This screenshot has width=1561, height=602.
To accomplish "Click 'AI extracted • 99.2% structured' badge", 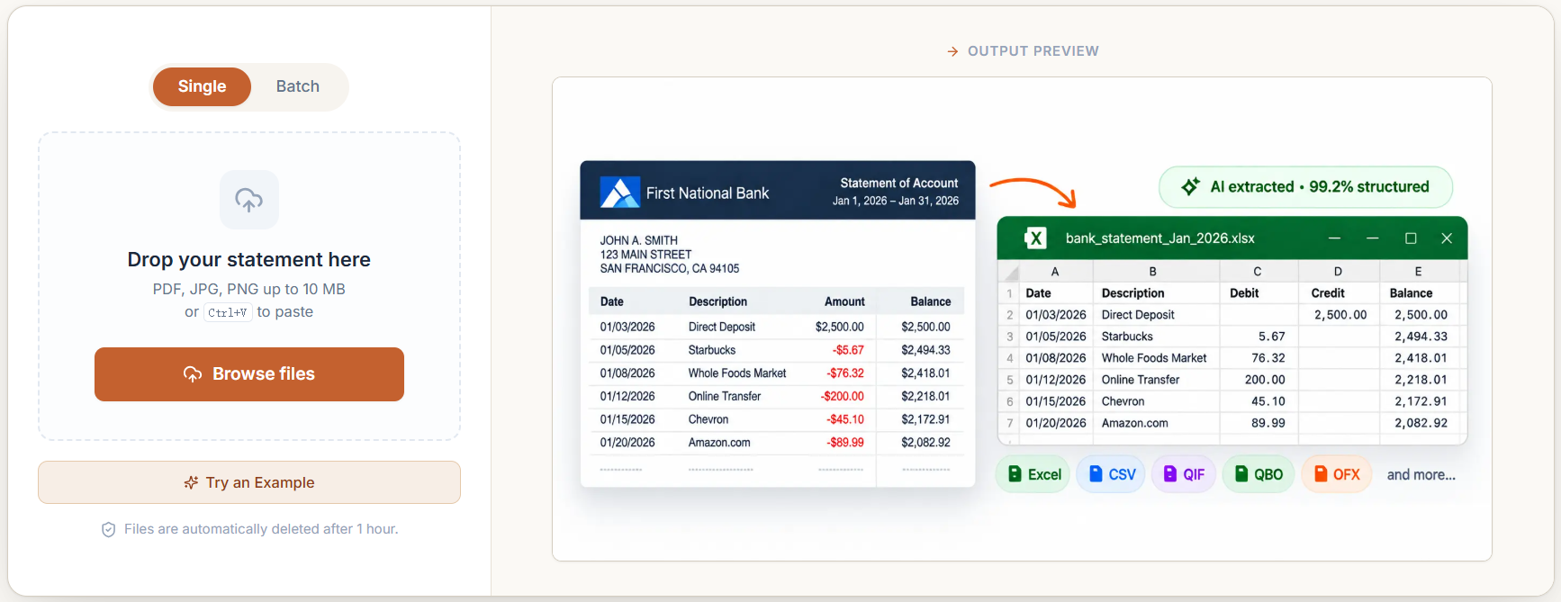I will point(1306,187).
